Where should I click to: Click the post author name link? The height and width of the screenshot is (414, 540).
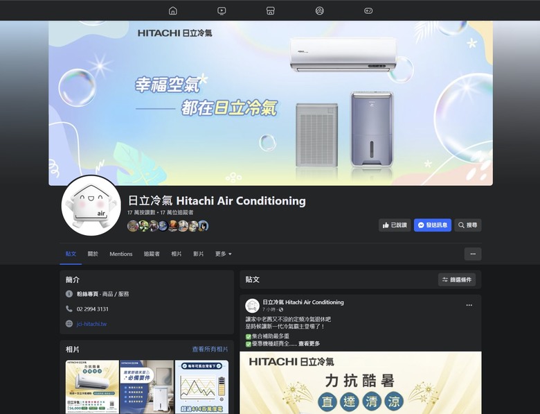[303, 302]
